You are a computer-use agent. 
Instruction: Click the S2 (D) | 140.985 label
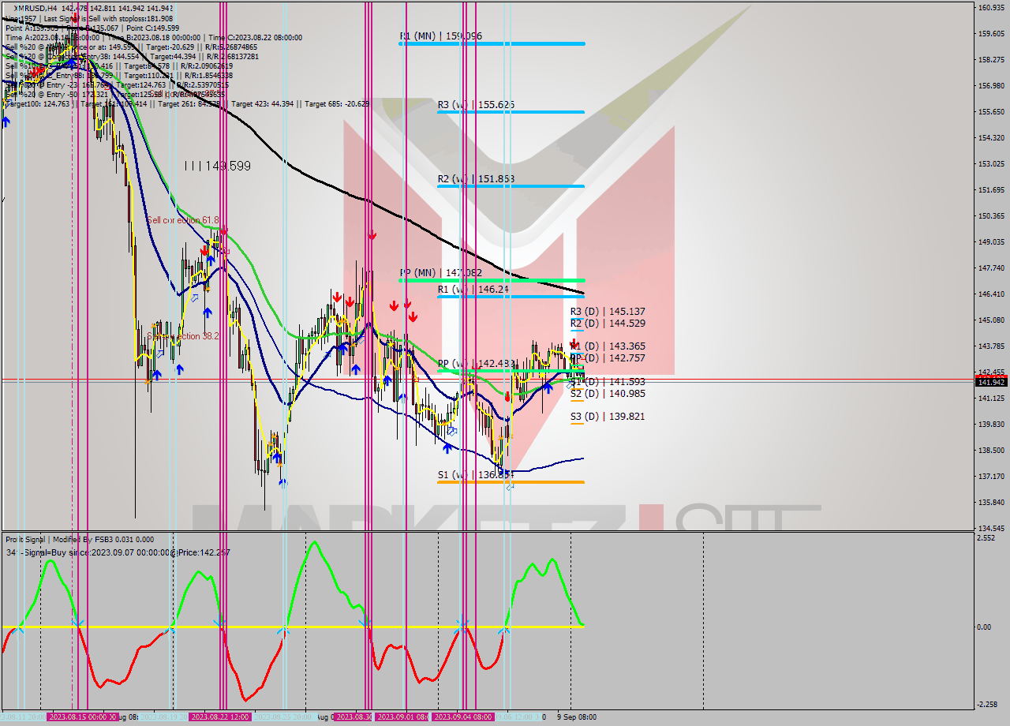click(x=608, y=393)
